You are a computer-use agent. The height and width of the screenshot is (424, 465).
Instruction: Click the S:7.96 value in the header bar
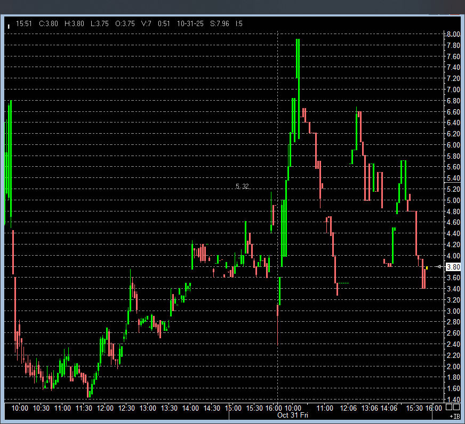[219, 23]
